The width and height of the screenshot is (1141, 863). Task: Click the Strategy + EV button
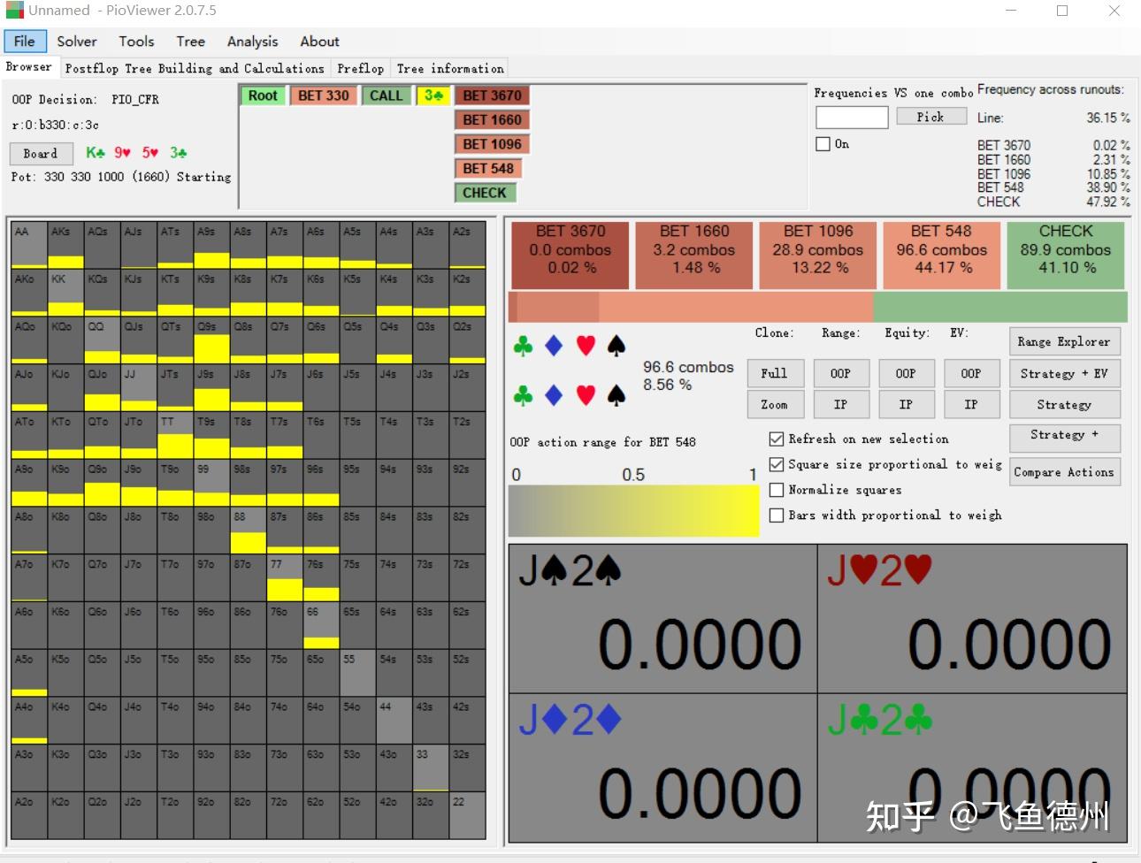pyautogui.click(x=1064, y=373)
